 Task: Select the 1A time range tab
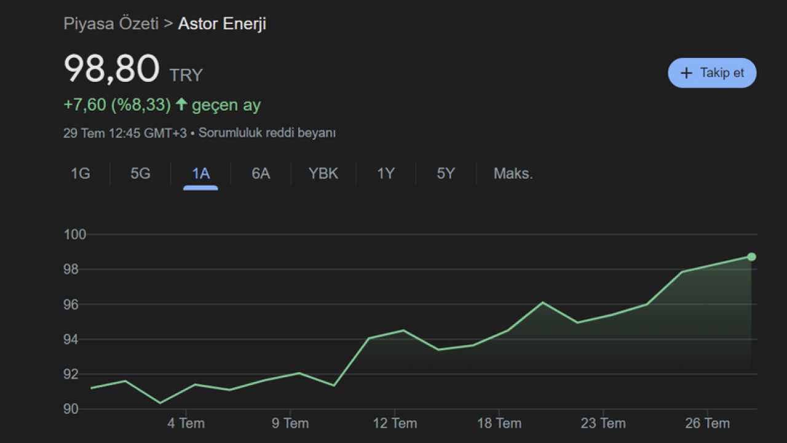201,174
